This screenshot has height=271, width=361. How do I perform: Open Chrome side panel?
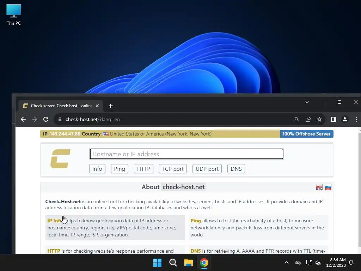[334, 119]
